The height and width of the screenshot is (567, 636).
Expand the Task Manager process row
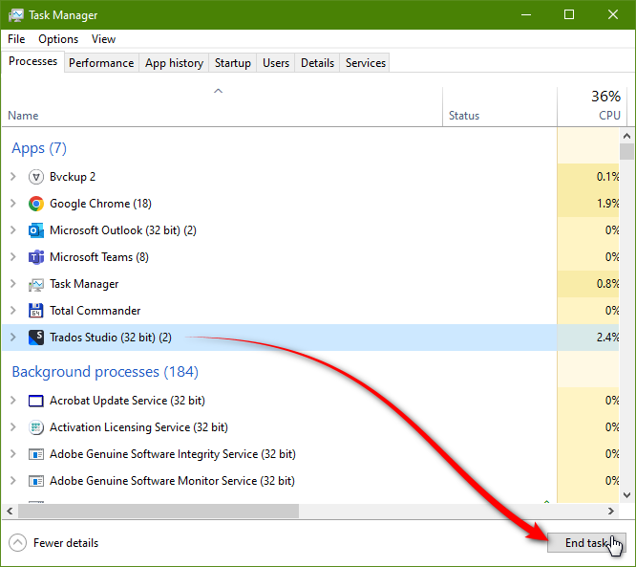tap(13, 284)
